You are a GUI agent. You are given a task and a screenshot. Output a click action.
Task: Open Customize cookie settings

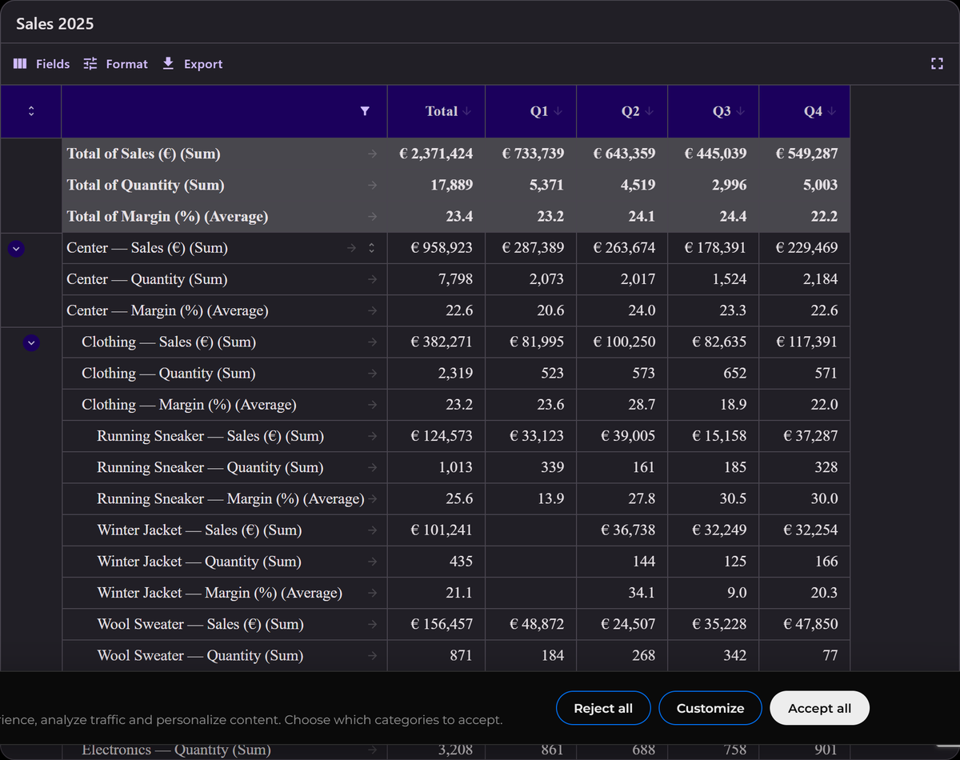tap(710, 708)
